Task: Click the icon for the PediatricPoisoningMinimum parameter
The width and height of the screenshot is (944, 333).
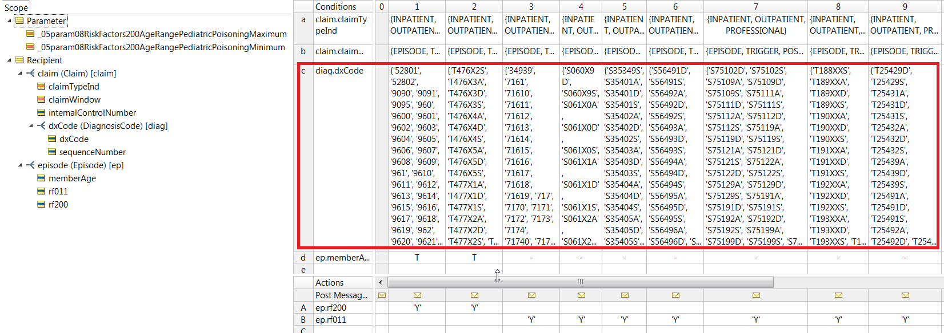Action: 30,47
